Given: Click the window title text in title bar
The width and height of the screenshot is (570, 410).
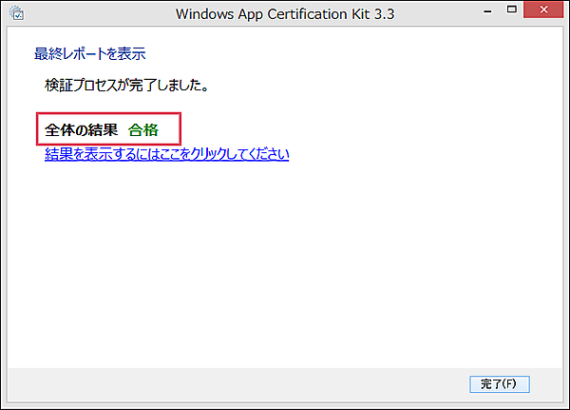Looking at the screenshot, I should pyautogui.click(x=283, y=13).
